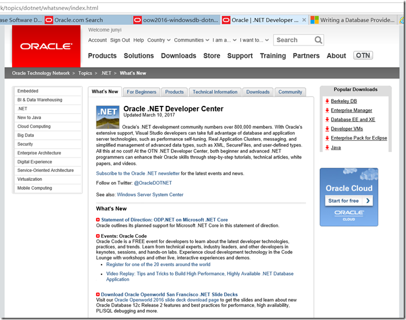This screenshot has width=406, height=320.
Task: Switch to the Products content tab
Action: tap(174, 92)
